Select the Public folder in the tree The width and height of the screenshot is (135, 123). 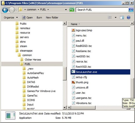point(21,24)
